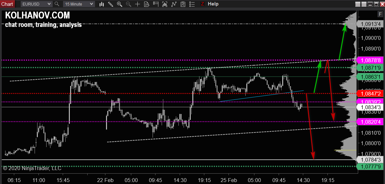Click the 14:30 label after 25 Feb
Image resolution: width=385 pixels, height=184 pixels.
tap(303, 180)
